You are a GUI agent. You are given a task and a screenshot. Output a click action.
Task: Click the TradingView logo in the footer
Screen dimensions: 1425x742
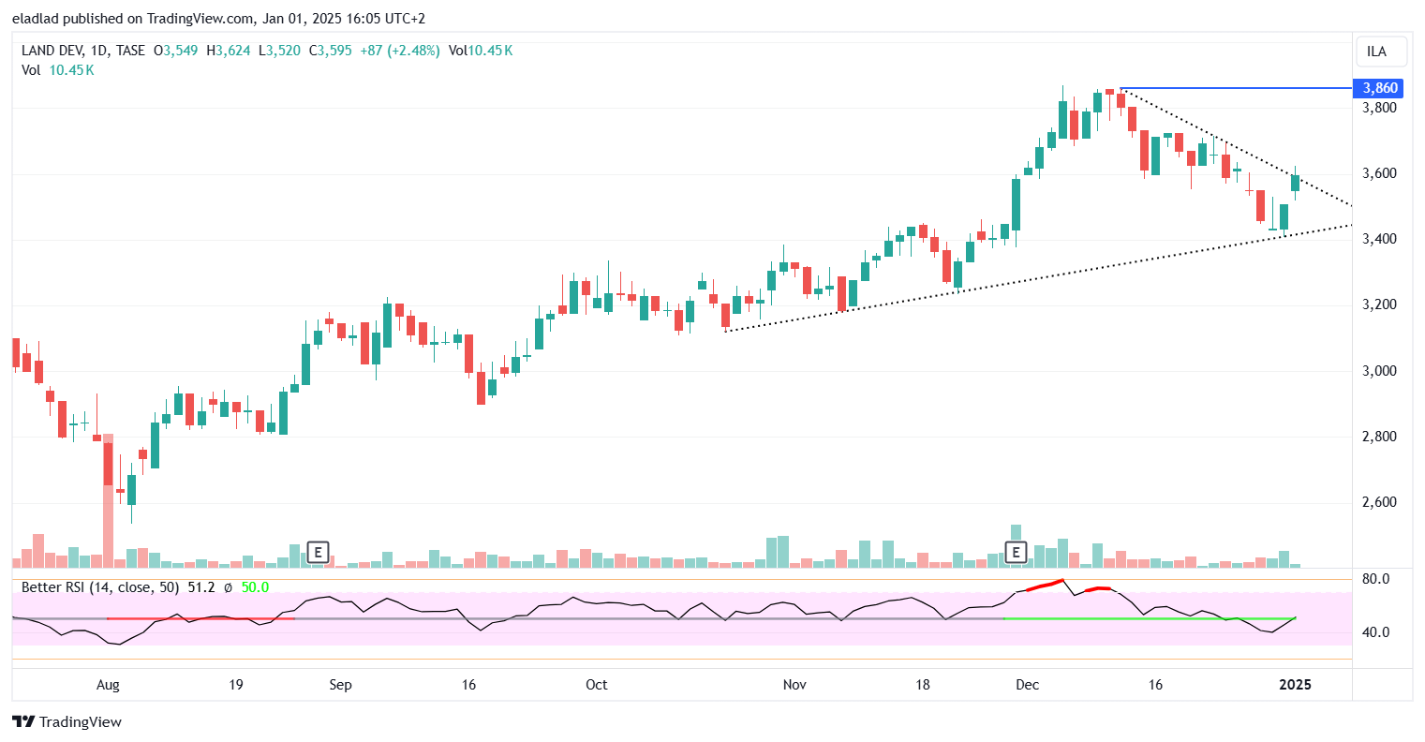[67, 721]
